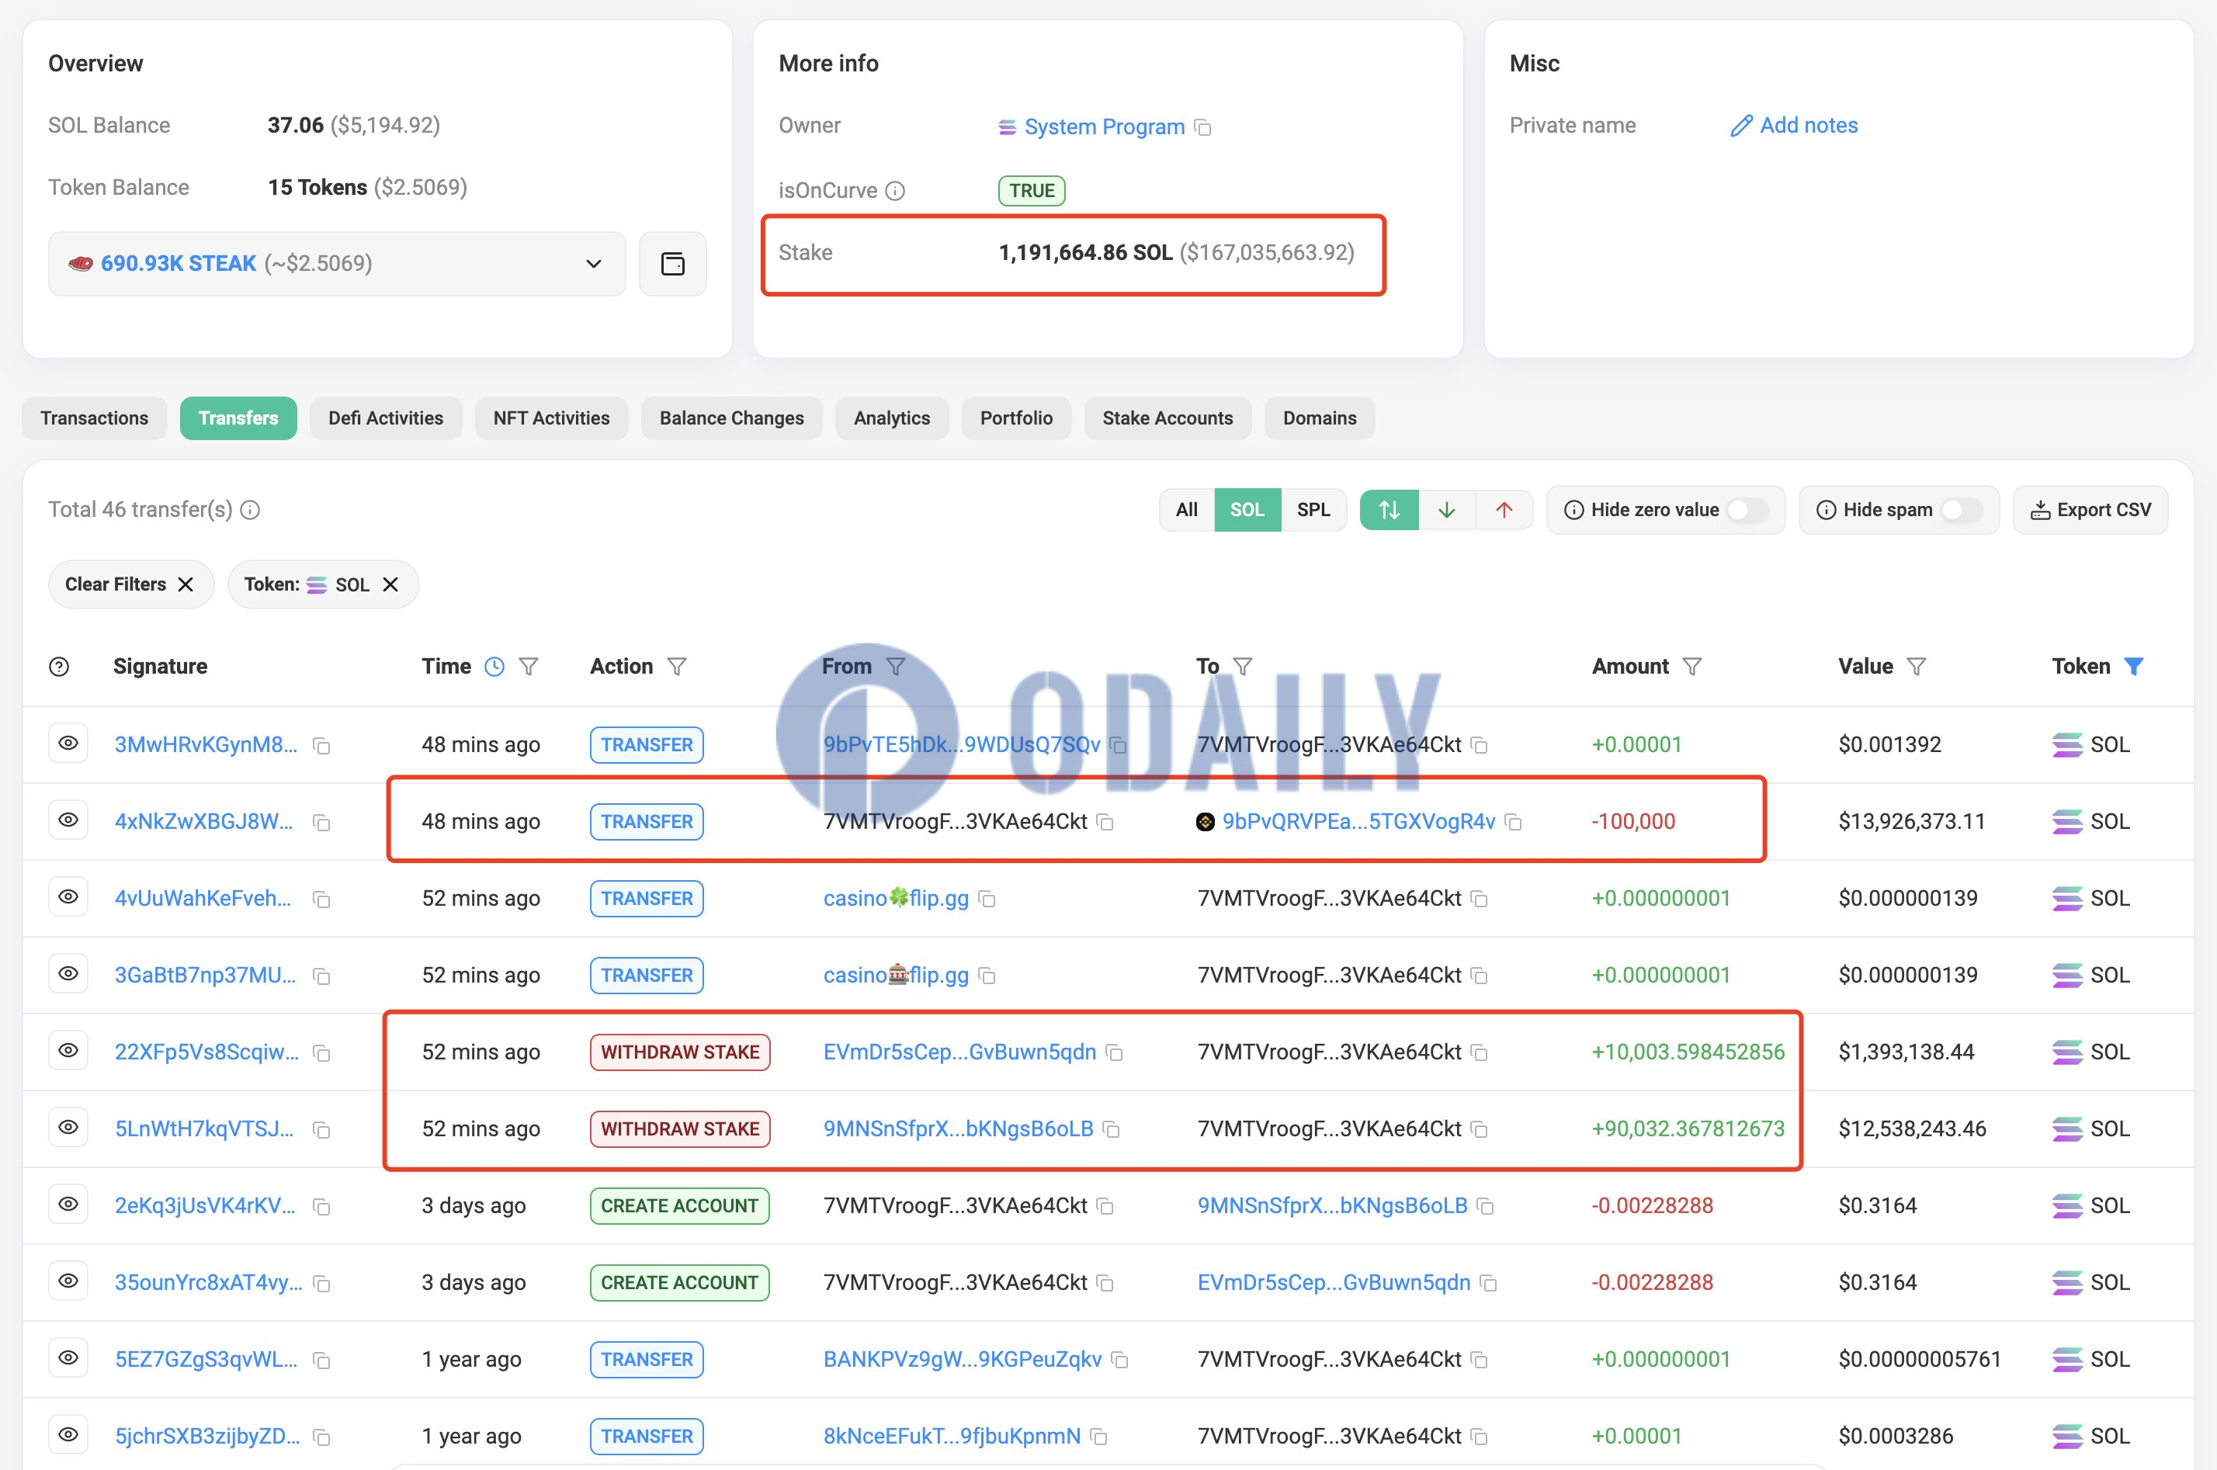This screenshot has height=1470, width=2217.
Task: Open the casino flip.gg clover sender link
Action: [895, 898]
